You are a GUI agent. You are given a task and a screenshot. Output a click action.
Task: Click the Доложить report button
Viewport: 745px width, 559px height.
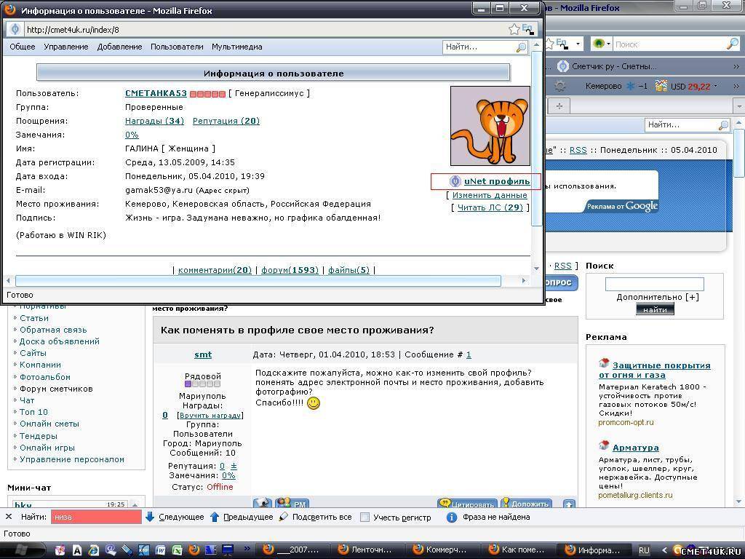(527, 503)
